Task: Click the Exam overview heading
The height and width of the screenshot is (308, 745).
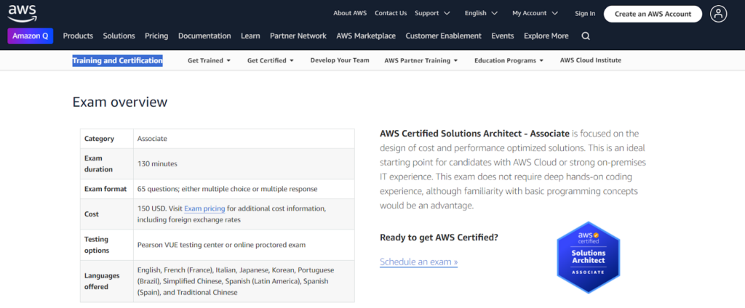Action: pyautogui.click(x=120, y=102)
